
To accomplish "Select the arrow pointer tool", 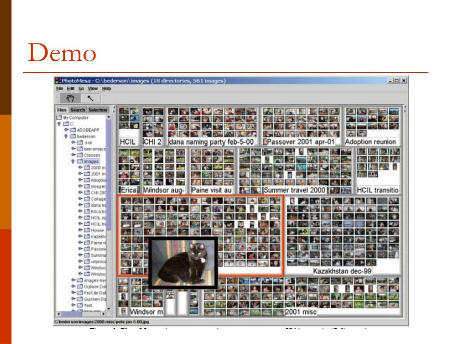I will (x=90, y=98).
